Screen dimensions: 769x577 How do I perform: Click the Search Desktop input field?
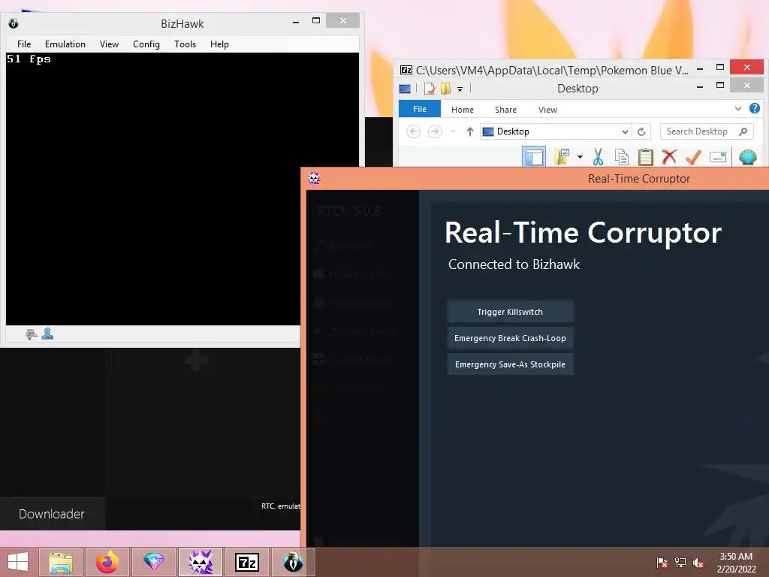706,131
